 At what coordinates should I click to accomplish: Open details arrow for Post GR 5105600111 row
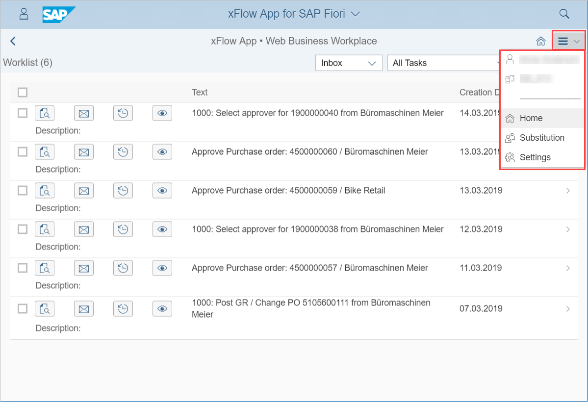click(x=568, y=309)
